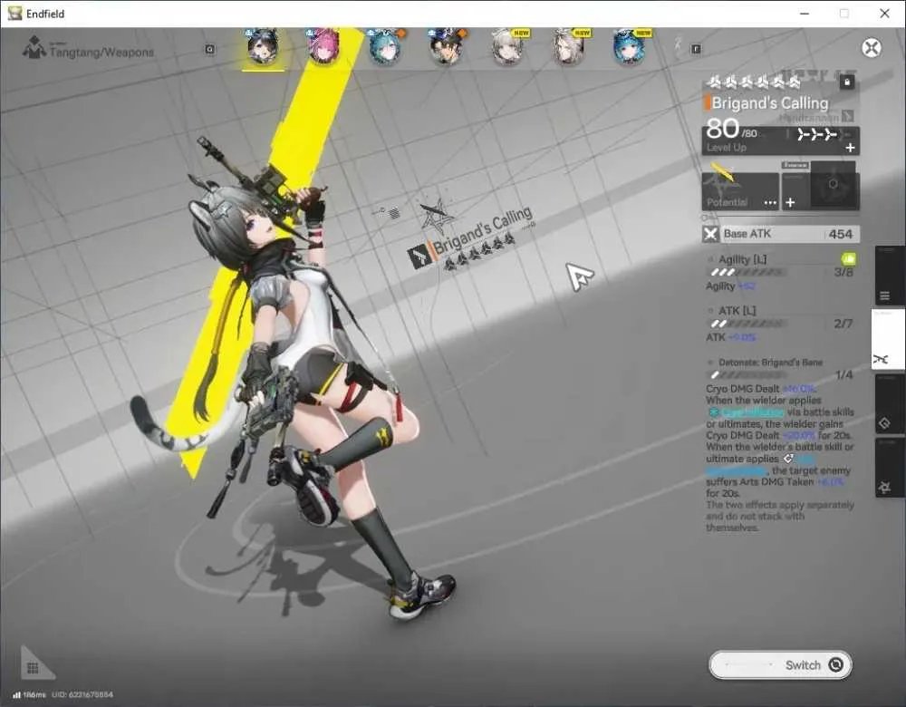Click the Detonate: Brigand's Bane skill title
This screenshot has height=707, width=906.
(770, 363)
